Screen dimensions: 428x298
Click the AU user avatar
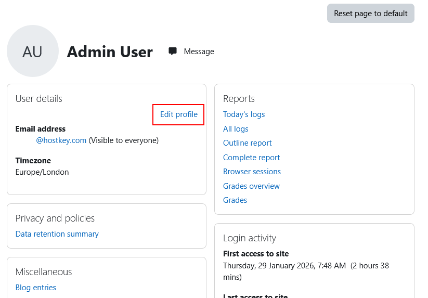pyautogui.click(x=33, y=51)
